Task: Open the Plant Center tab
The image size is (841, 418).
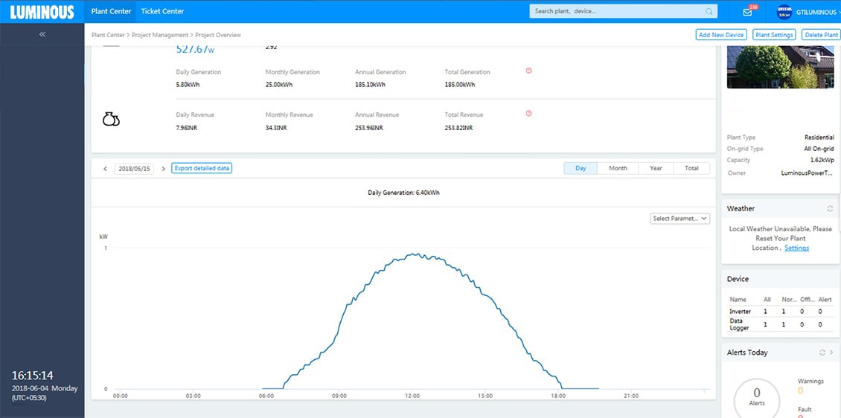Action: coord(111,11)
